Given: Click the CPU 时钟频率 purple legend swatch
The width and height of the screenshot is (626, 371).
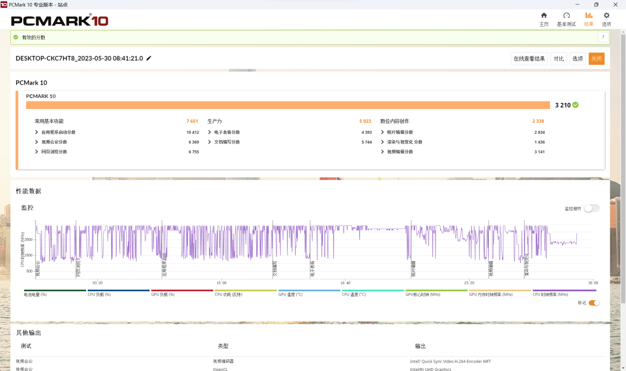Looking at the screenshot, I should pos(564,290).
